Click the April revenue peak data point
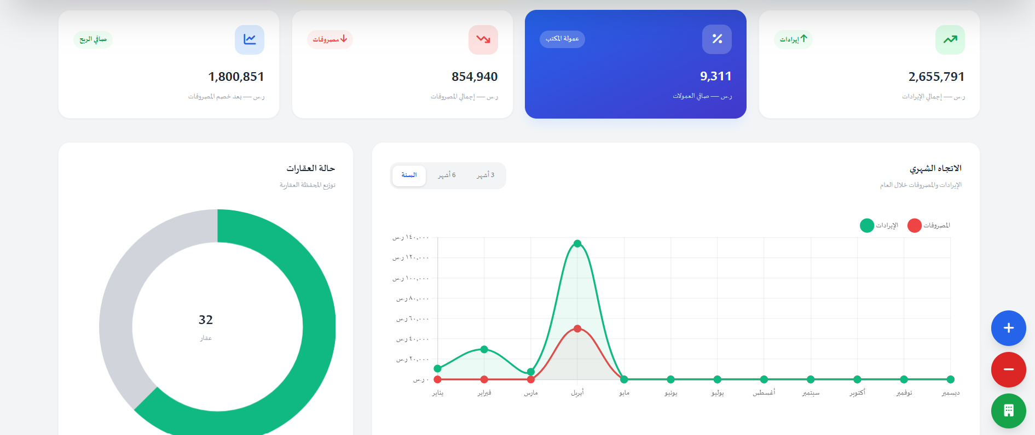Viewport: 1035px width, 435px height. [x=577, y=244]
